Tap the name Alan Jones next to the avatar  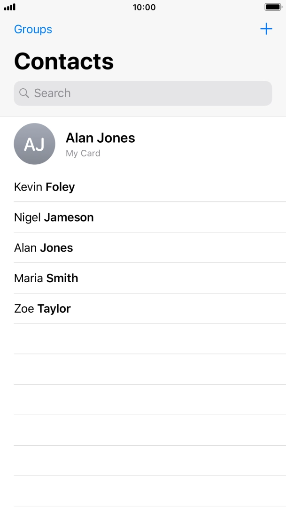100,138
